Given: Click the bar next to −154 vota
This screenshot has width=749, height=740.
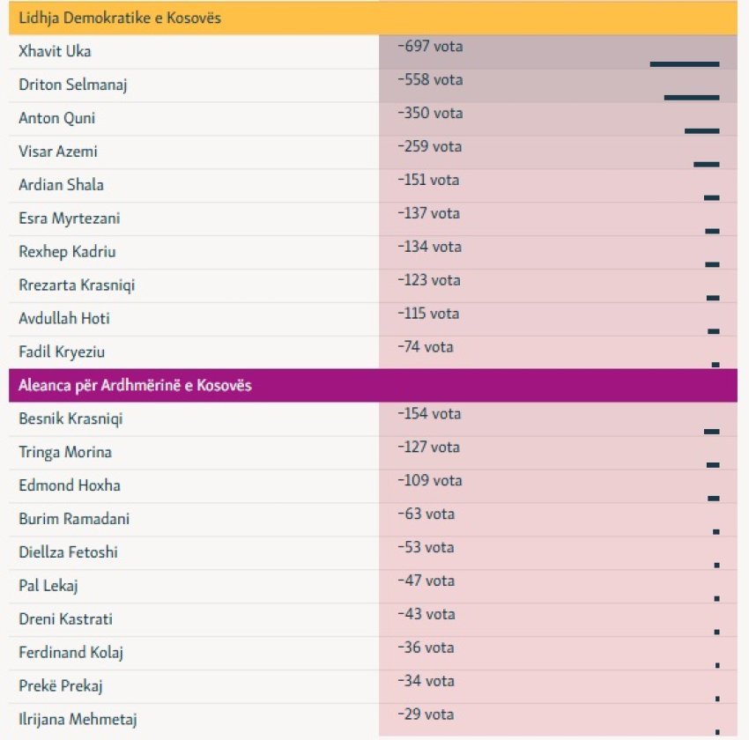Looking at the screenshot, I should [x=712, y=432].
